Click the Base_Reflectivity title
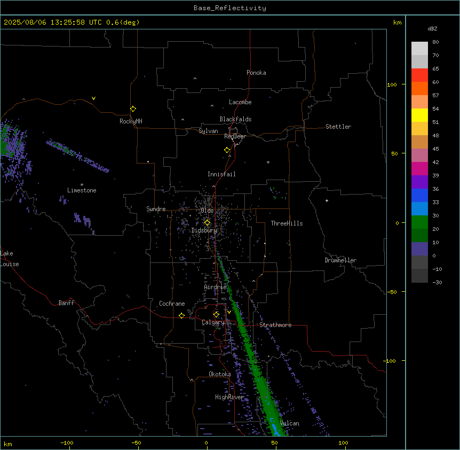 (x=230, y=8)
